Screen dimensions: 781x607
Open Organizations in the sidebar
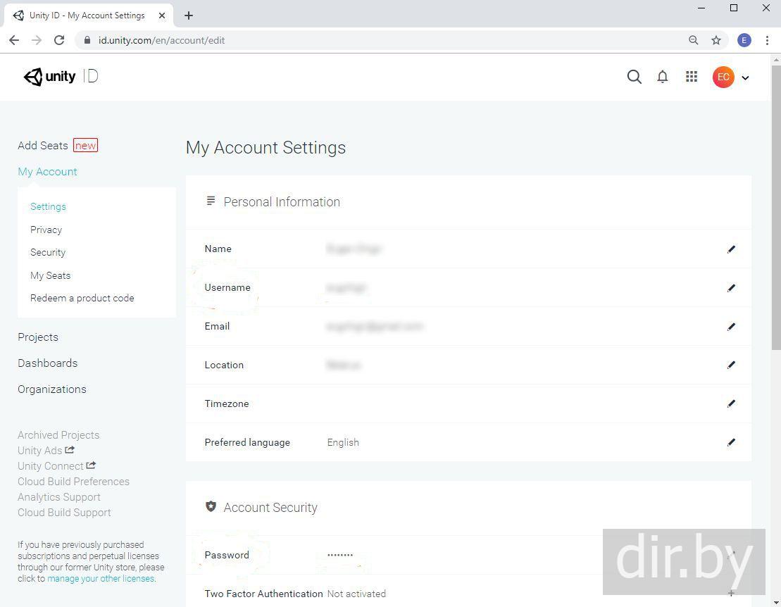coord(52,389)
